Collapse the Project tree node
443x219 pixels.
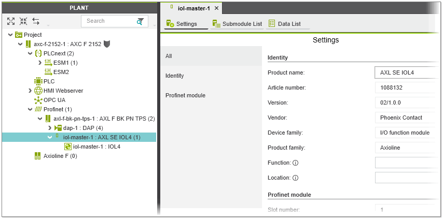(x=11, y=35)
